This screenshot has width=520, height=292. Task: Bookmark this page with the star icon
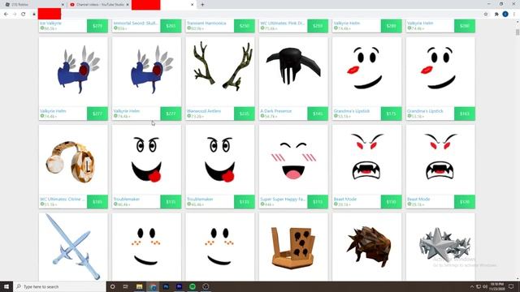[x=486, y=15]
